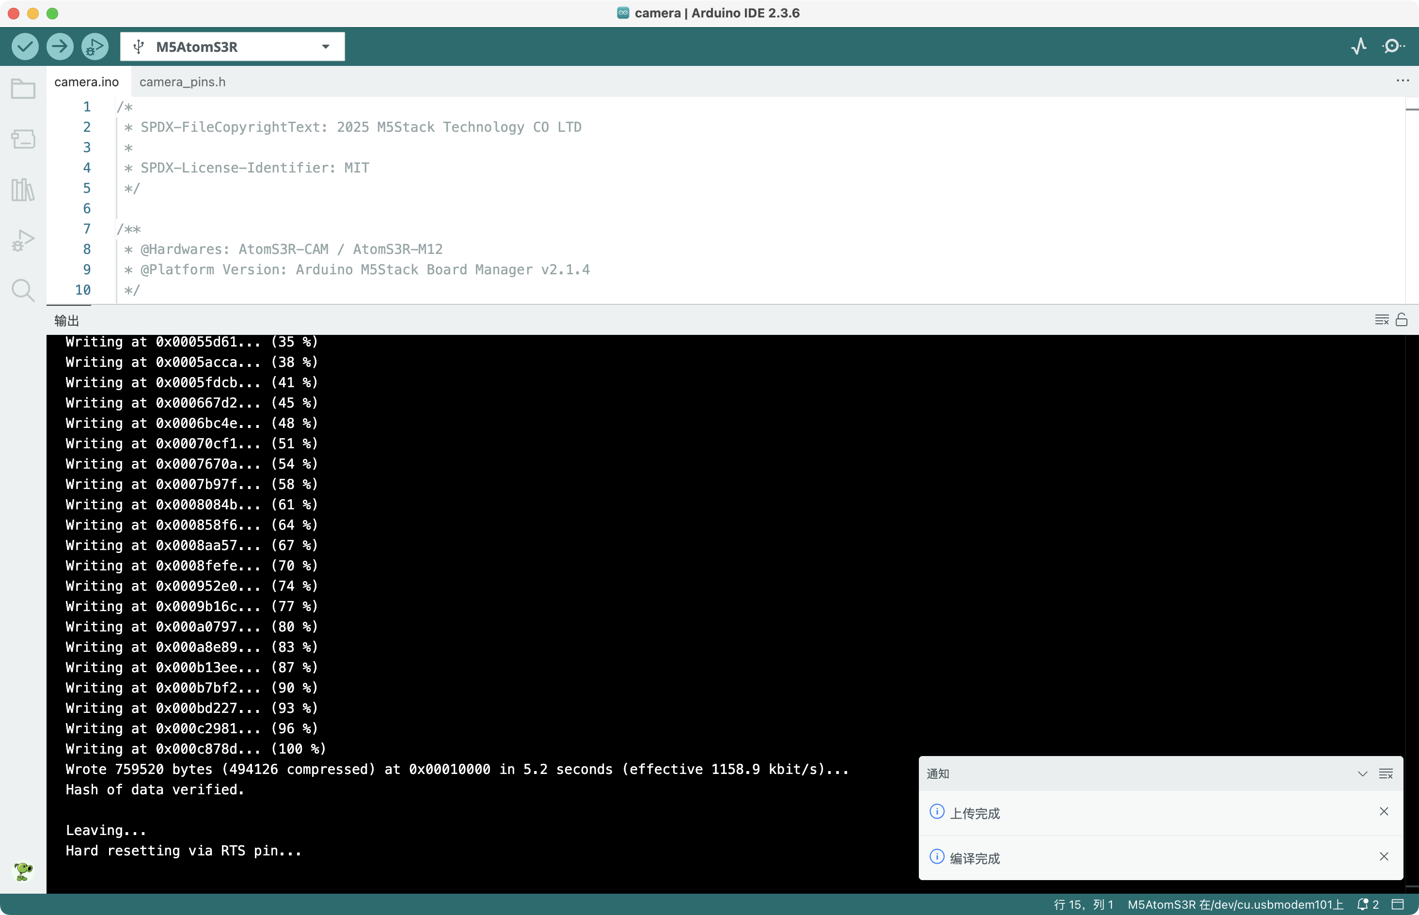
Task: Switch to the camera_pins.h tab
Action: (x=182, y=82)
